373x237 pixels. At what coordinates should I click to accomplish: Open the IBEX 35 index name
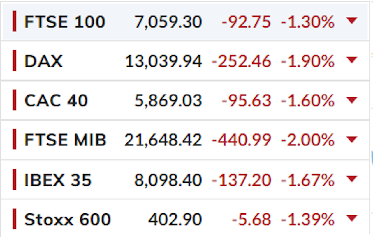tap(58, 180)
